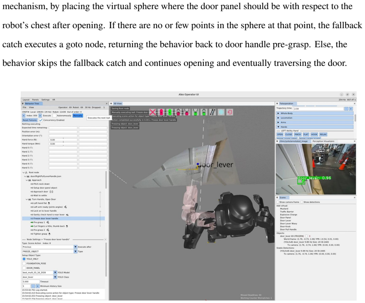Click the green right foot R icon
Screen dimensions: 365x303
[x=170, y=112]
